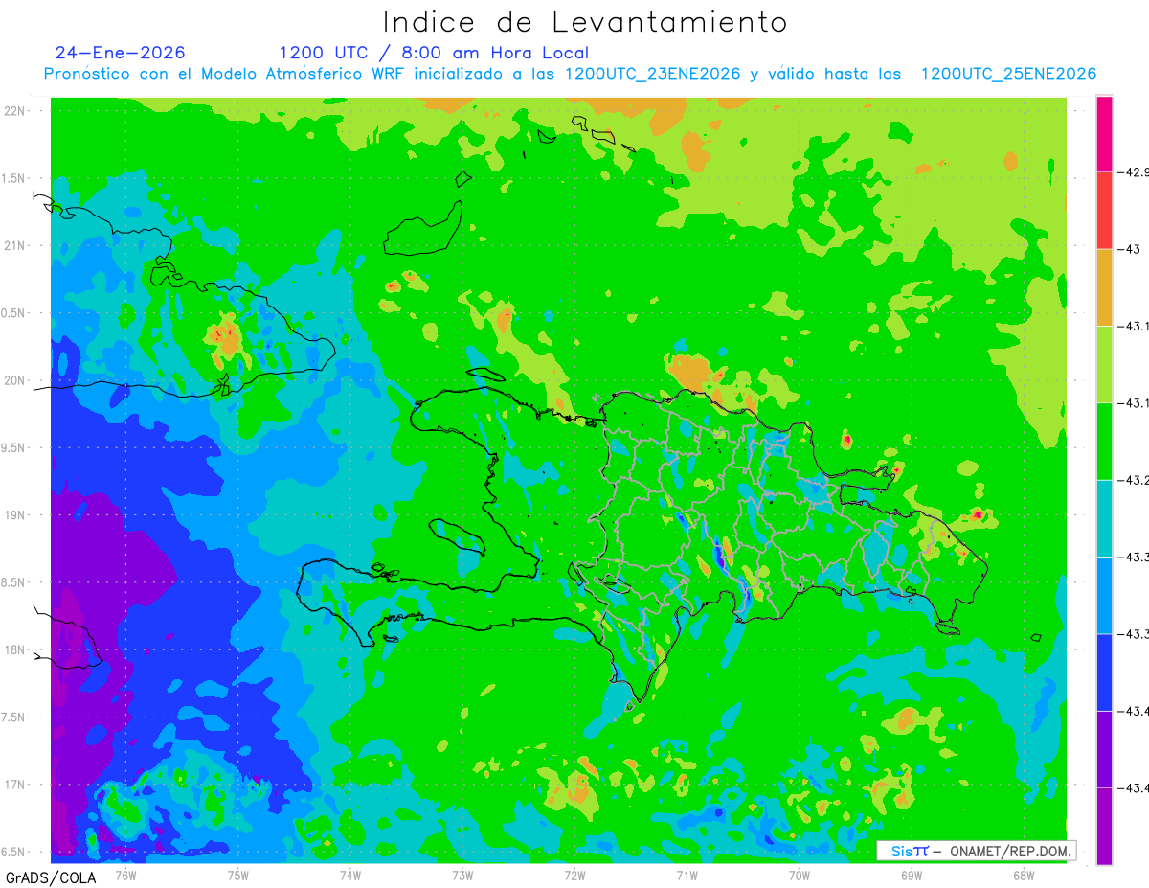Click the title 'Indice de Levantamiento'

click(585, 22)
